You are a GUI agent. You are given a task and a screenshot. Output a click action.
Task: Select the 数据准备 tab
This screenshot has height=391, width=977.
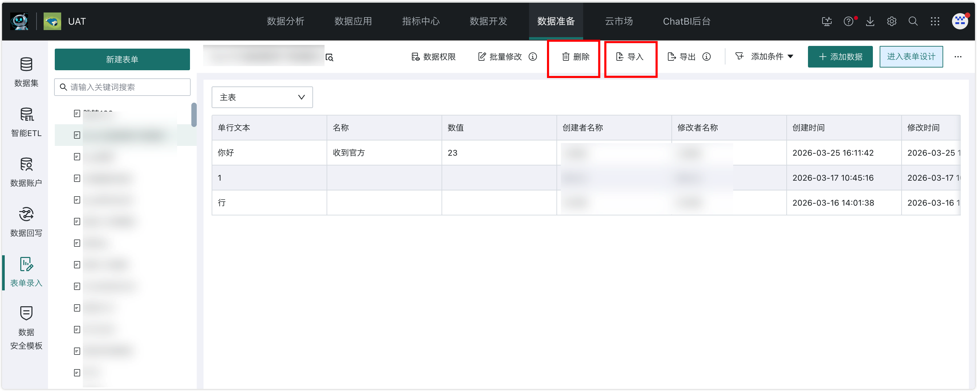click(x=556, y=21)
